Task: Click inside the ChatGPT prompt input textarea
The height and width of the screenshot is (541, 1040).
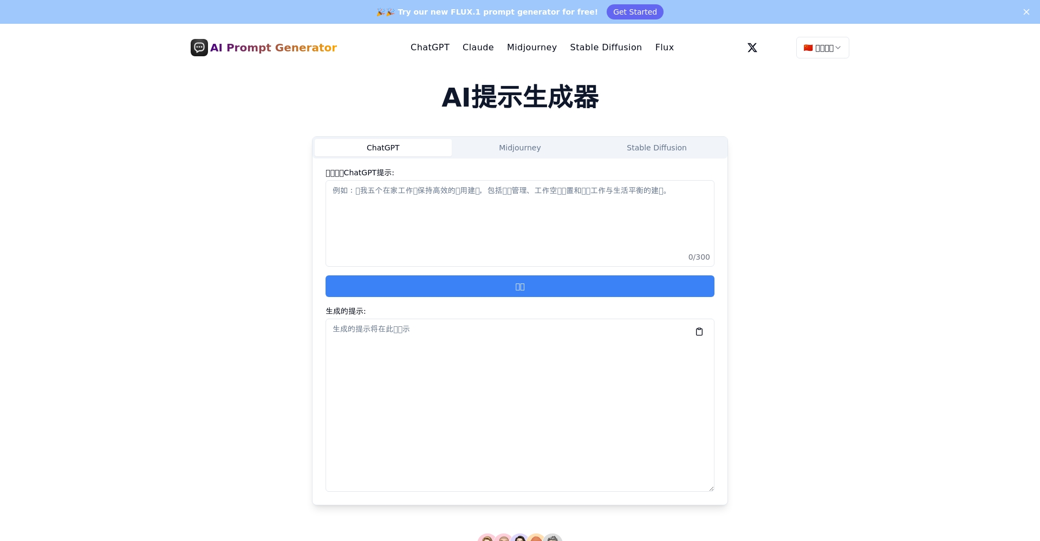Action: (x=520, y=223)
